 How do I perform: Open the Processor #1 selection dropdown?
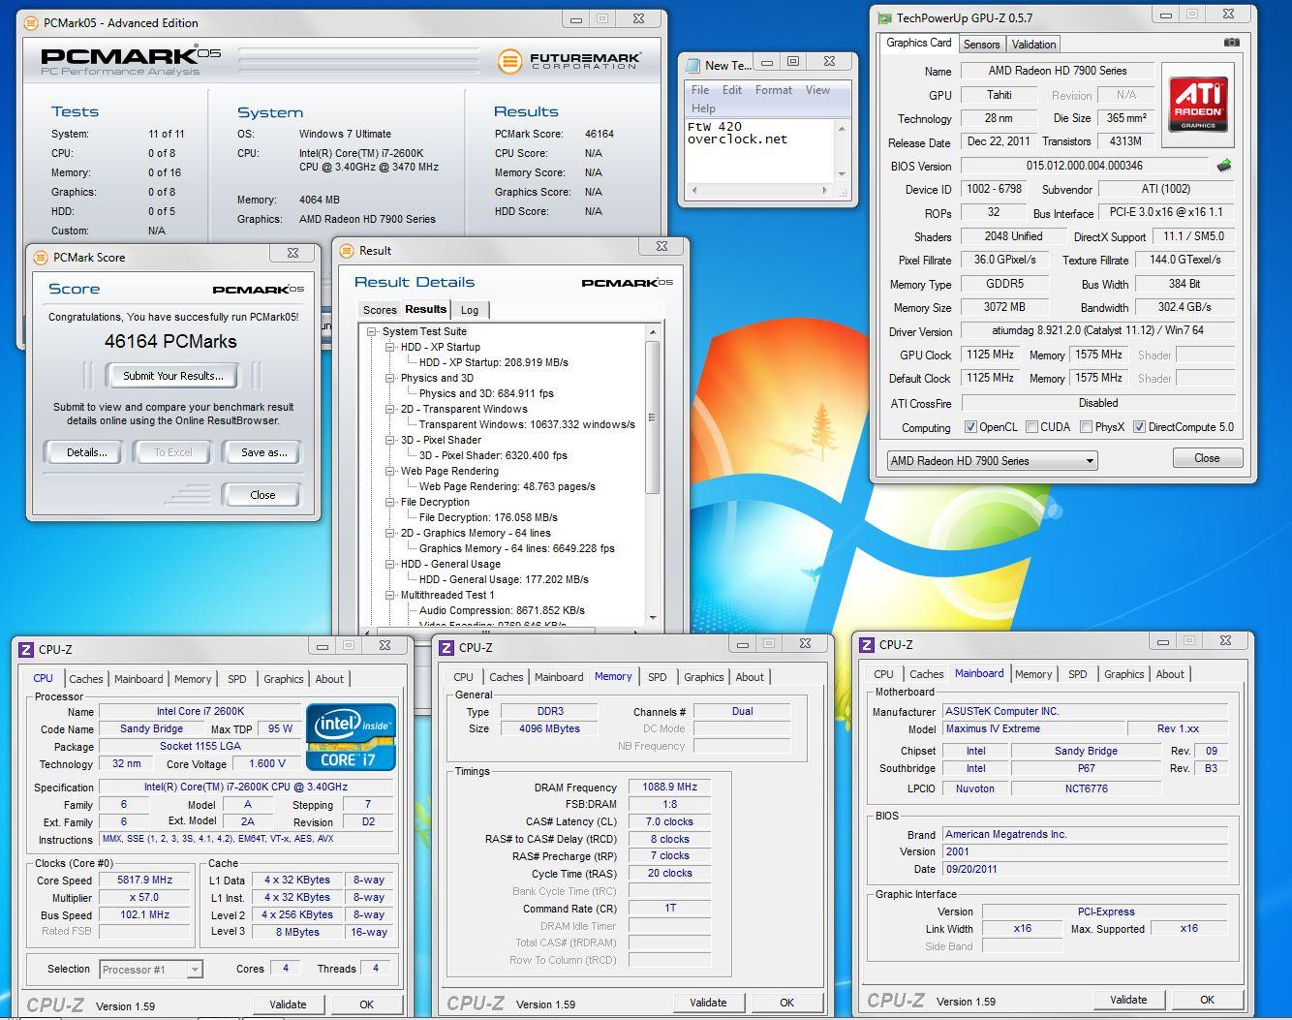(151, 969)
